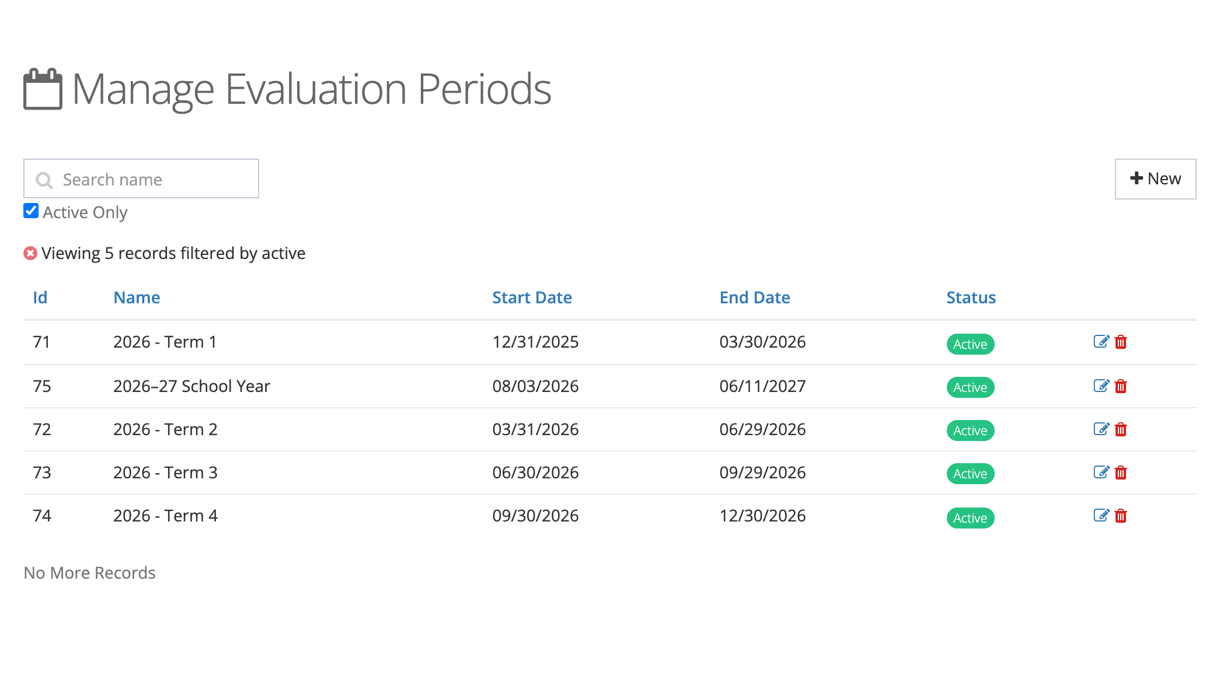Image resolution: width=1220 pixels, height=700 pixels.
Task: Click end date 06/29/2026
Action: [x=762, y=429]
